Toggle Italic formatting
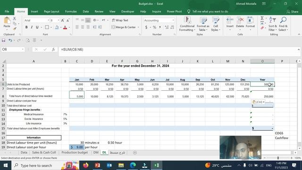 [32, 27]
